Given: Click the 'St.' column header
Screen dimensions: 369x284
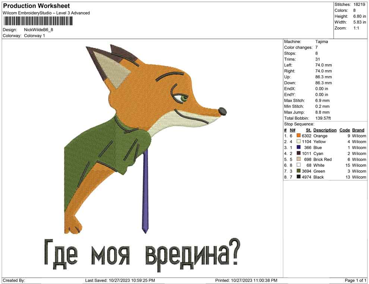Looking at the screenshot, I should pos(309,130).
